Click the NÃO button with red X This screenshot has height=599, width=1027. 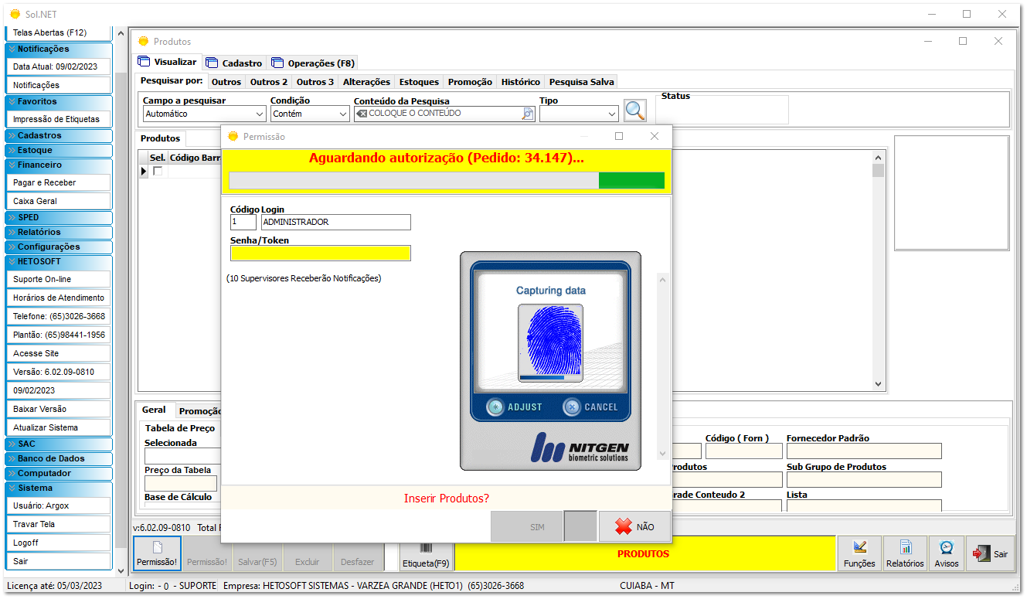(x=634, y=527)
